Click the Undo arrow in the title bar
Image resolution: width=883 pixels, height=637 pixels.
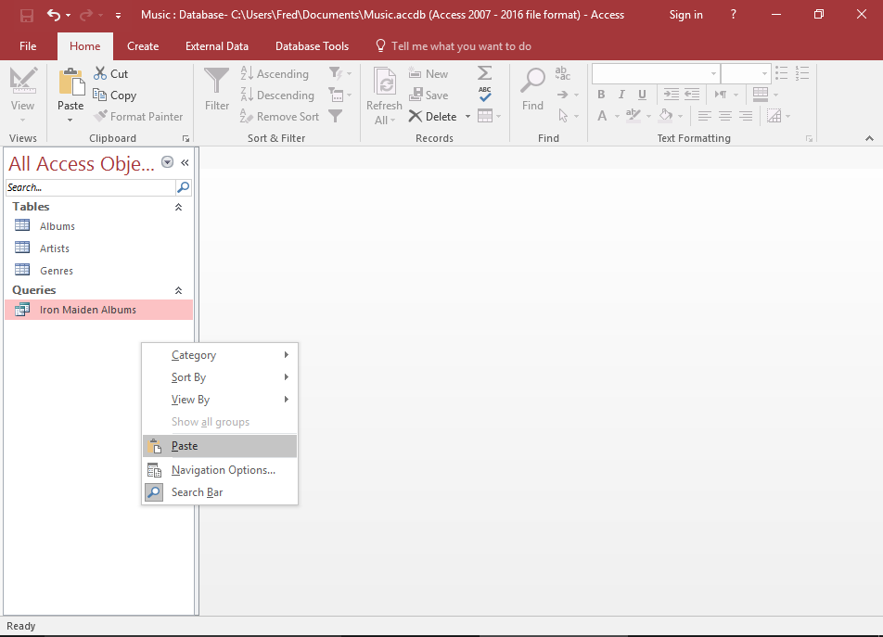click(54, 15)
